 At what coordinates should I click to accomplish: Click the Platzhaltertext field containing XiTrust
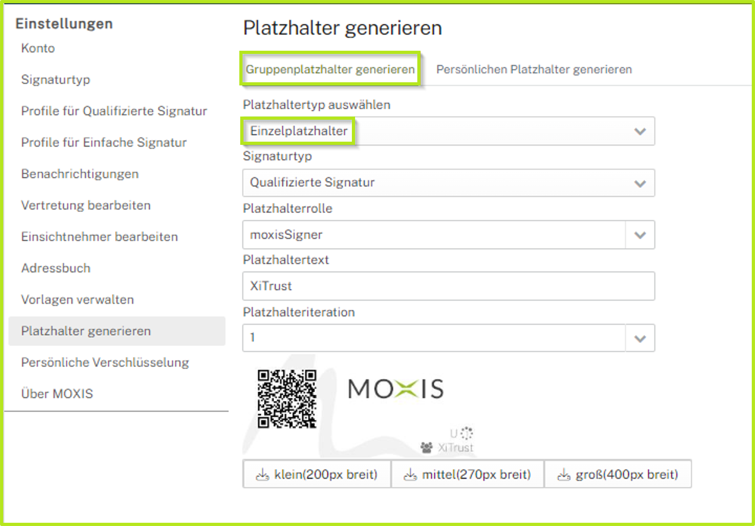[448, 286]
